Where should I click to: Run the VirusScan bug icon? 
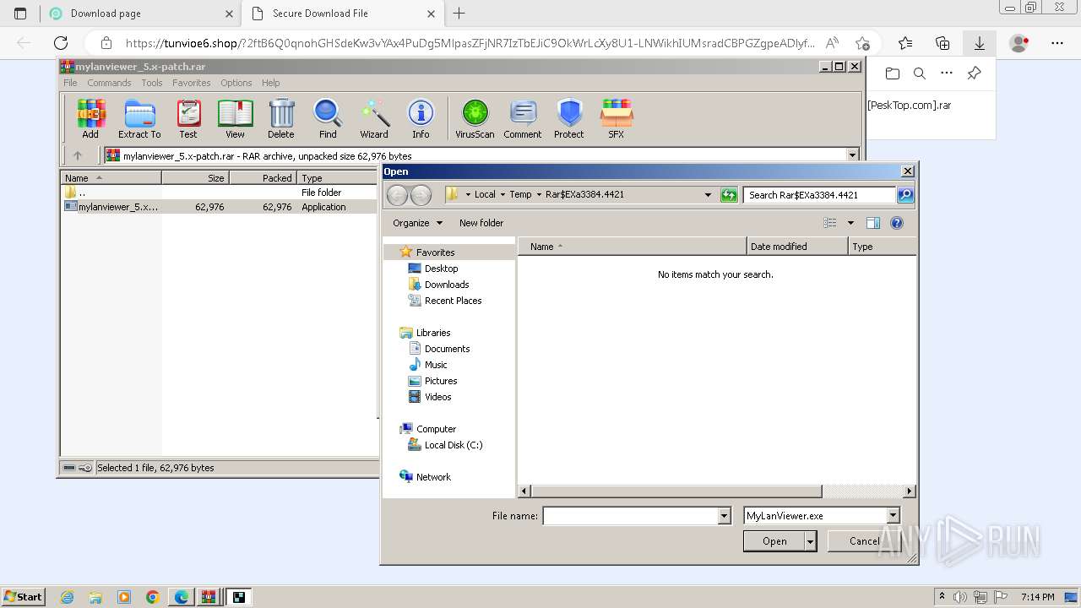tap(475, 118)
